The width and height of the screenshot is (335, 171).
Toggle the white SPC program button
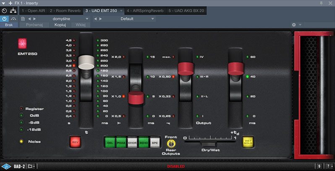[155, 142]
